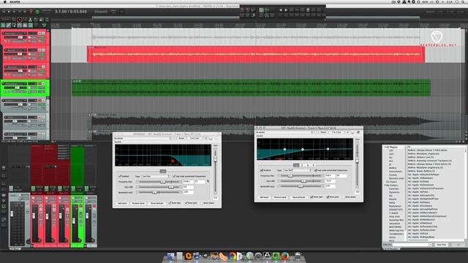This screenshot has height=263, width=468.
Task: Click the red band point on low-pass EQ graph
Action: (x=173, y=161)
